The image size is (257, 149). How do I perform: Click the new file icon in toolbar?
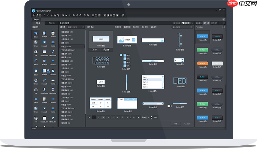coord(34,15)
